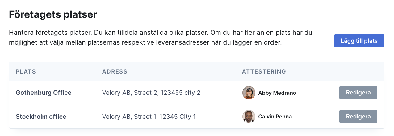The width and height of the screenshot is (394, 136).
Task: Select the Gothenburg Office place name
Action: (44, 93)
